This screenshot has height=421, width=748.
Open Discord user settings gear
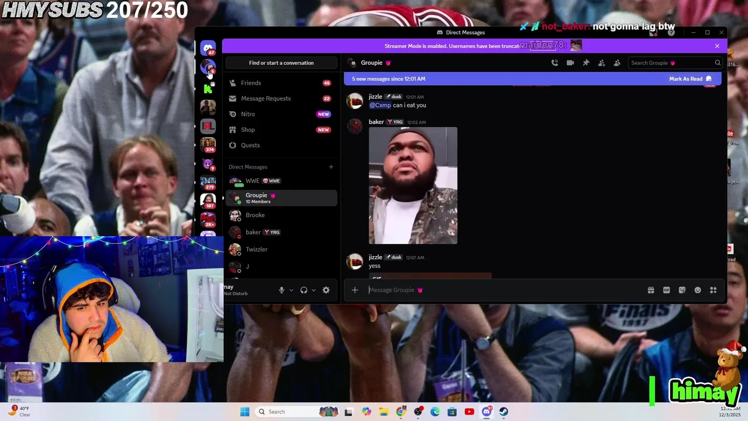click(x=326, y=290)
